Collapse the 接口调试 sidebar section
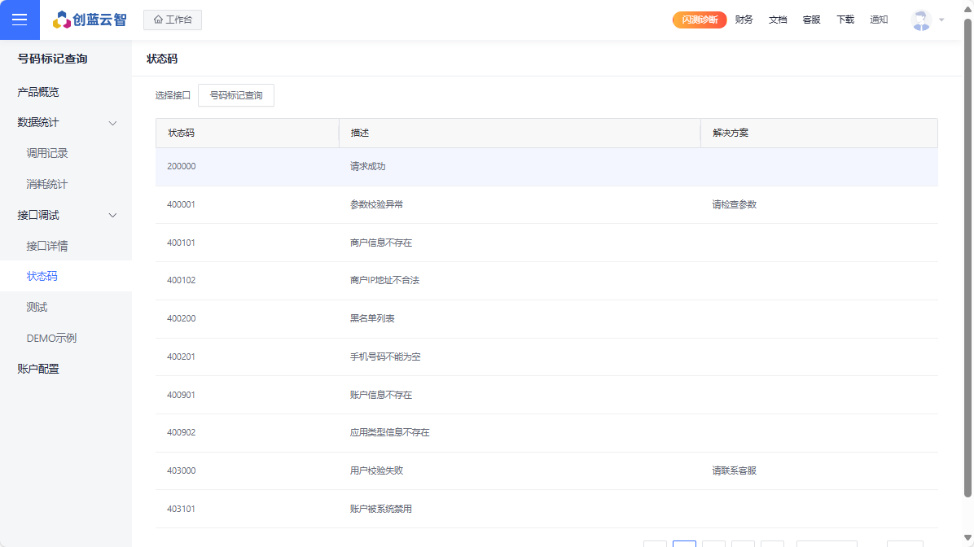The height and width of the screenshot is (547, 974). (113, 216)
